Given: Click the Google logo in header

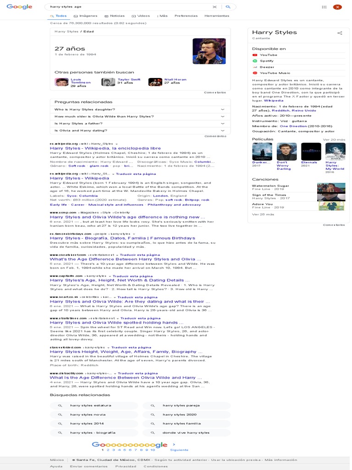Looking at the screenshot, I should 19,6.
